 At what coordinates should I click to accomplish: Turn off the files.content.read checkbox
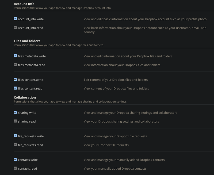pos(16,88)
